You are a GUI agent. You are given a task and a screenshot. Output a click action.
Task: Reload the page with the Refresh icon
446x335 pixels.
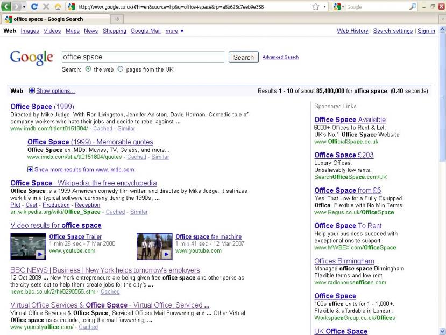tap(34, 6)
